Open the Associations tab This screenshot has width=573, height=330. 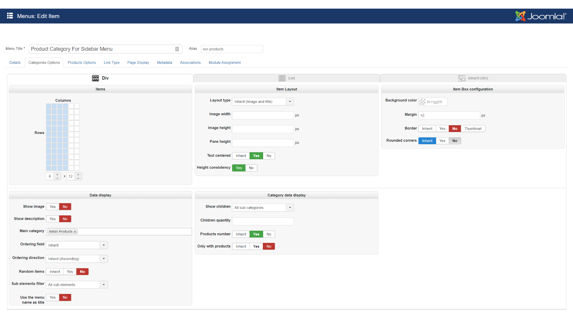pos(190,63)
